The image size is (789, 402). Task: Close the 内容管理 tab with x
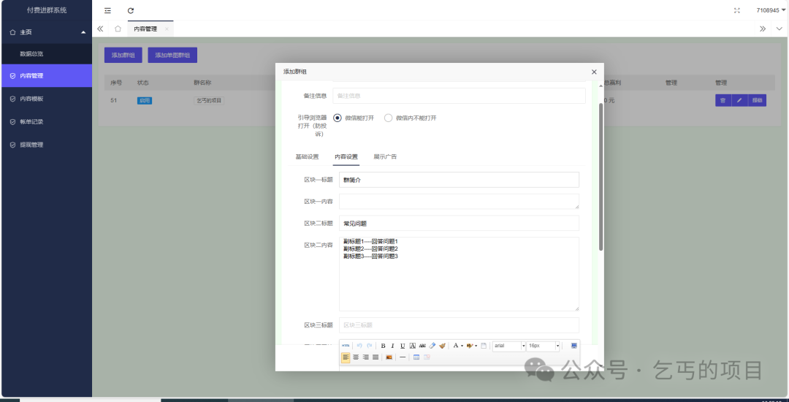(x=167, y=29)
